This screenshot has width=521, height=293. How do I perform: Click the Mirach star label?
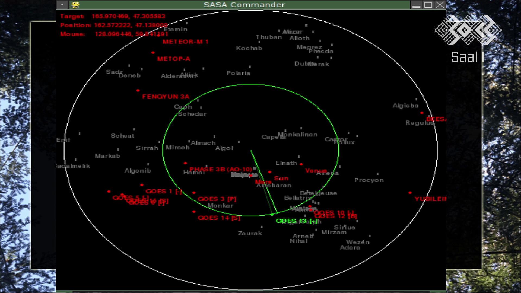(x=178, y=148)
